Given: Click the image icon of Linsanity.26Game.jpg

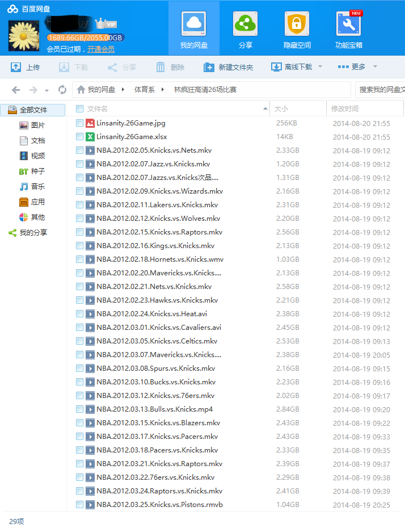Looking at the screenshot, I should pos(90,123).
